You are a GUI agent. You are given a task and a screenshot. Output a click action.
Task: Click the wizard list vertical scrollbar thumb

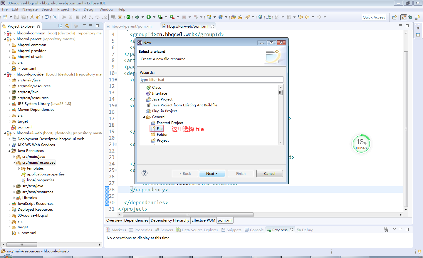pyautogui.click(x=280, y=93)
